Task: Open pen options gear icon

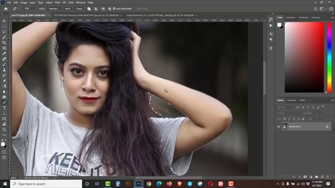Action: (109, 9)
